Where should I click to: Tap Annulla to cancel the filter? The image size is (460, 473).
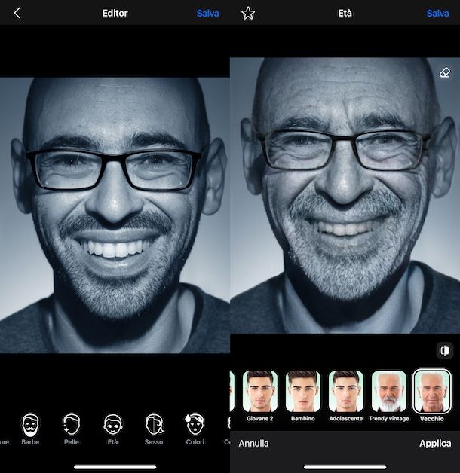[253, 444]
